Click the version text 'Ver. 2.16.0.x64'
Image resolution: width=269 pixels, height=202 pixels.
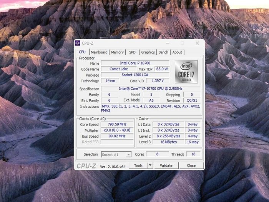(x=113, y=167)
